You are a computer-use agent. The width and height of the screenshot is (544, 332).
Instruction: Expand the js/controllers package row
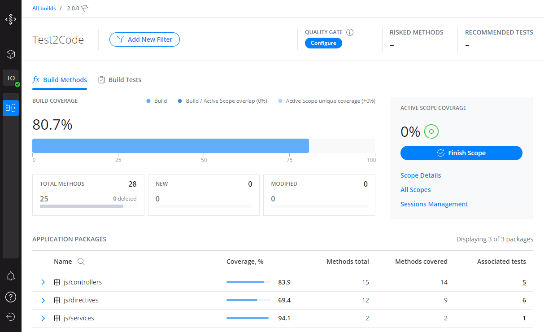coord(44,282)
